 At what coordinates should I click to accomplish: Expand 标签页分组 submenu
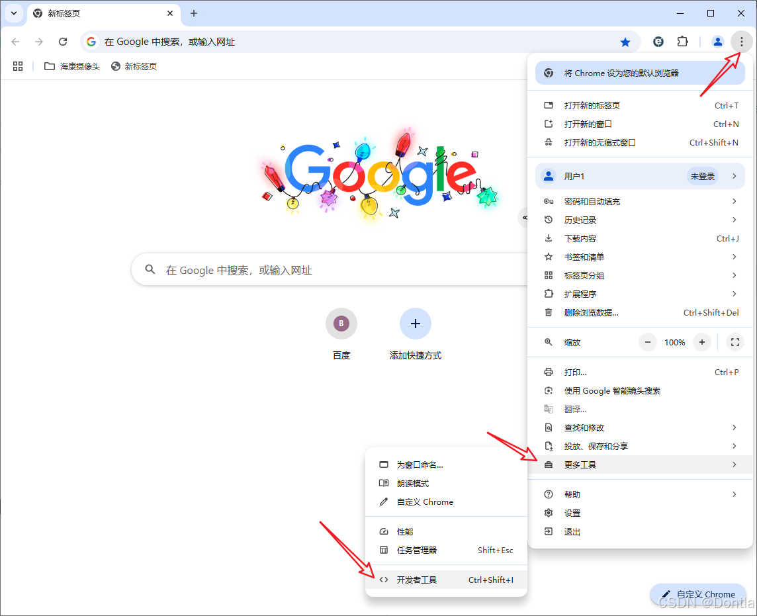coord(640,275)
